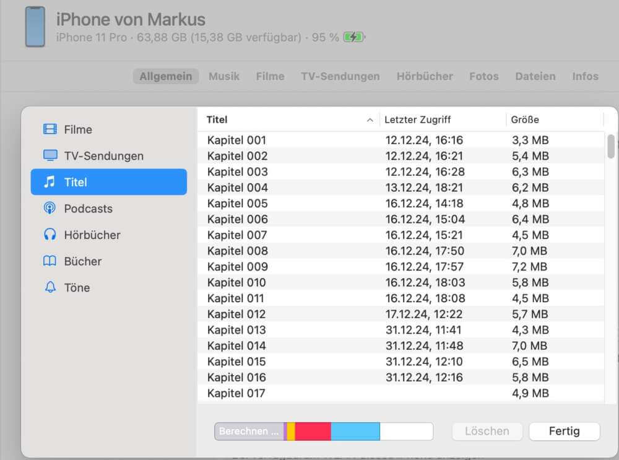Click the Töne bell icon
The width and height of the screenshot is (619, 460).
click(50, 287)
